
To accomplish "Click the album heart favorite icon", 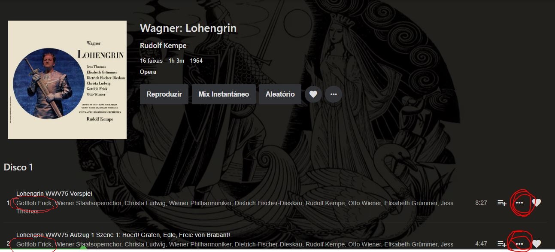I will coord(313,94).
